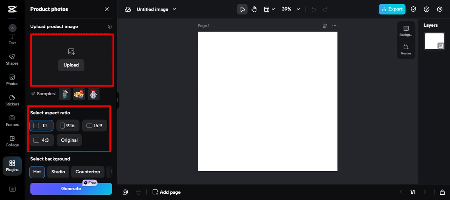
Task: Select the pointer selection tool
Action: point(242,9)
